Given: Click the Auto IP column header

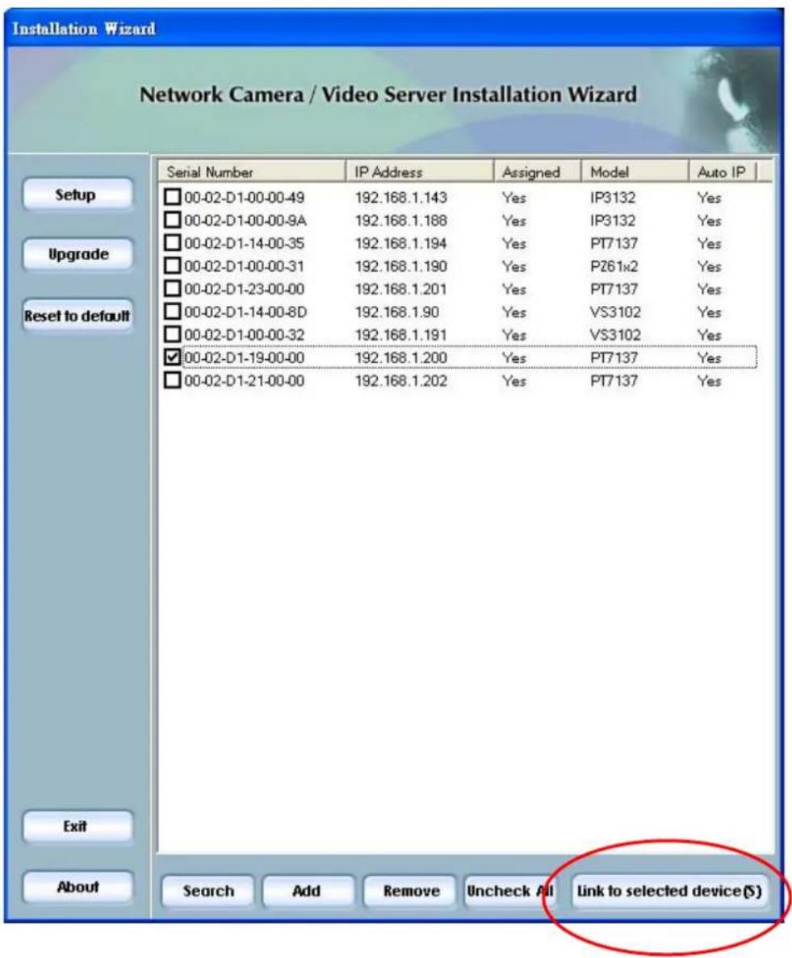Looking at the screenshot, I should tap(723, 172).
